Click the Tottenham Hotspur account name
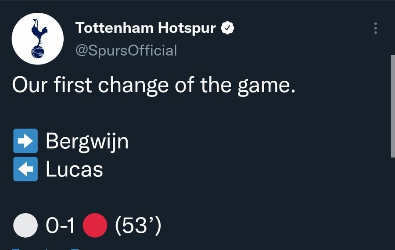Viewport: 395px width, 250px height. 145,28
